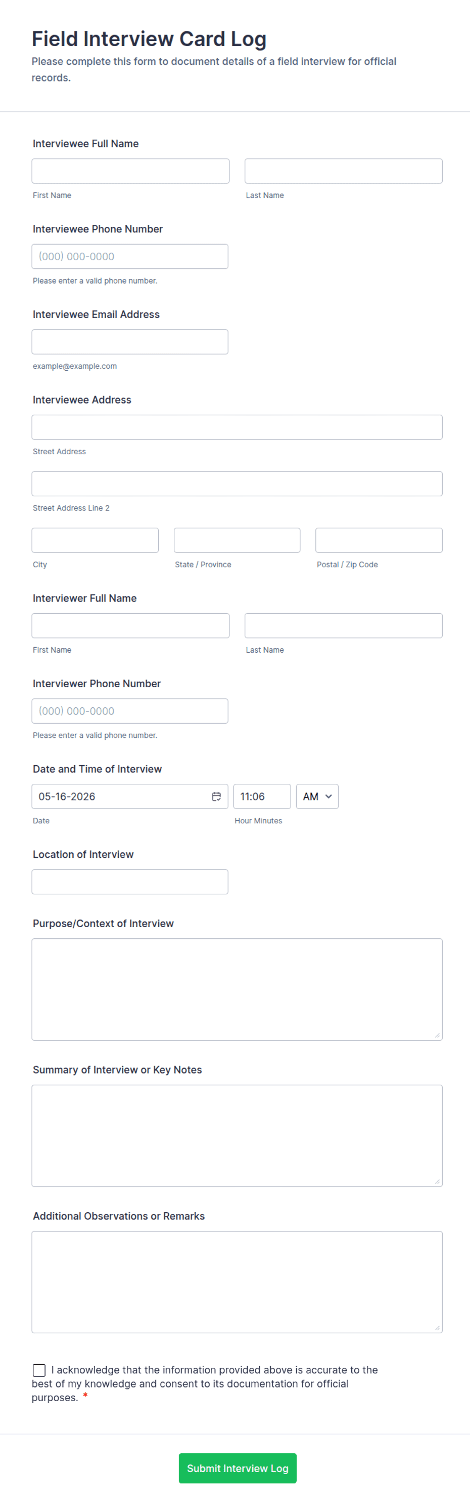Screen dimensions: 470x1508
Task: Click the Interviewer Phone Number field
Action: coord(130,711)
